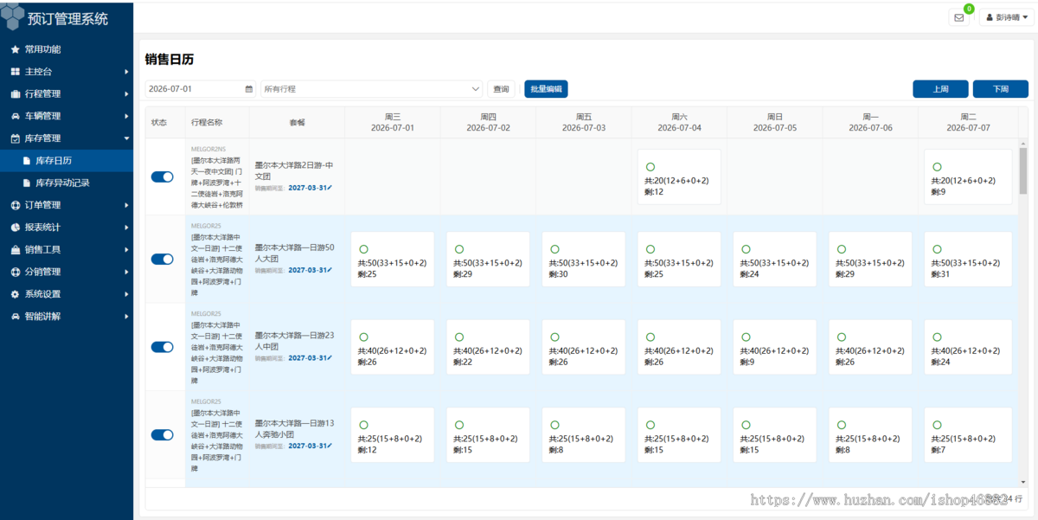Click the green circle in 2日游-中文团 周二 2026-07-07 cell
Screen dimensions: 1038x520
pyautogui.click(x=937, y=167)
